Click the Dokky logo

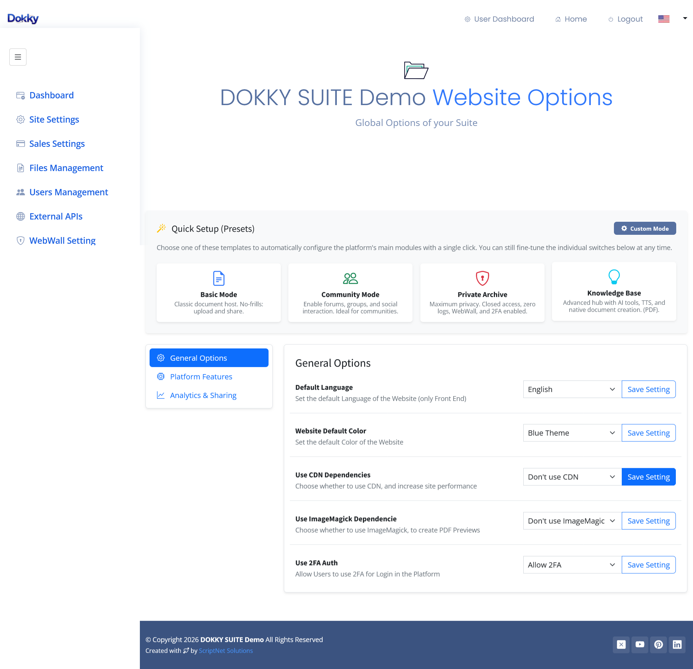coord(23,18)
